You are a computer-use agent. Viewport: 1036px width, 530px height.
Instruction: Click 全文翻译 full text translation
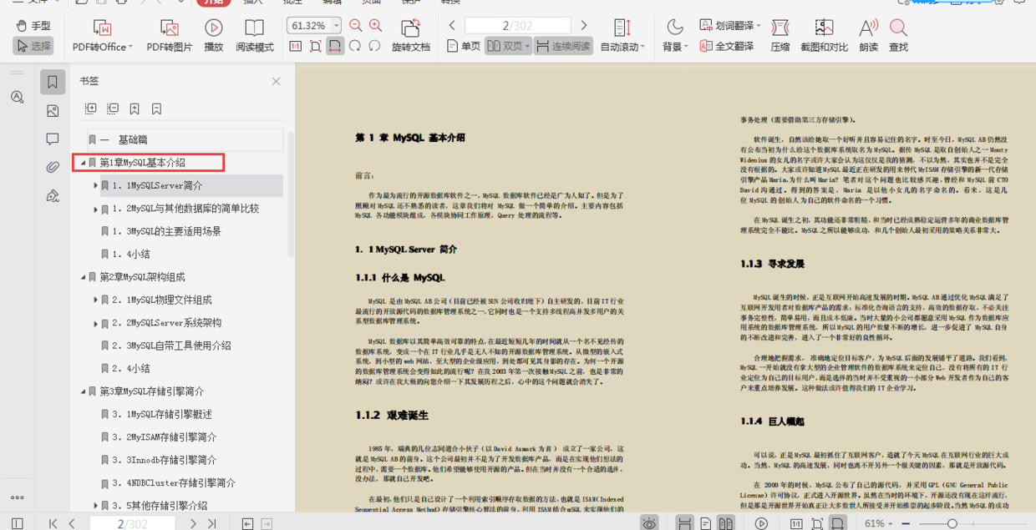727,46
